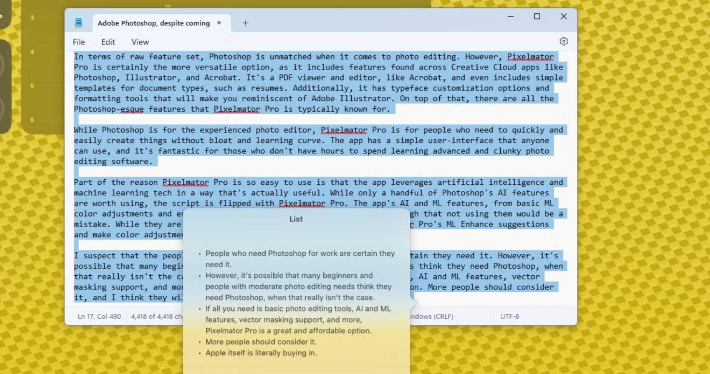The height and width of the screenshot is (374, 710).
Task: Click the unsaved-changes dot on the tab
Action: (219, 23)
